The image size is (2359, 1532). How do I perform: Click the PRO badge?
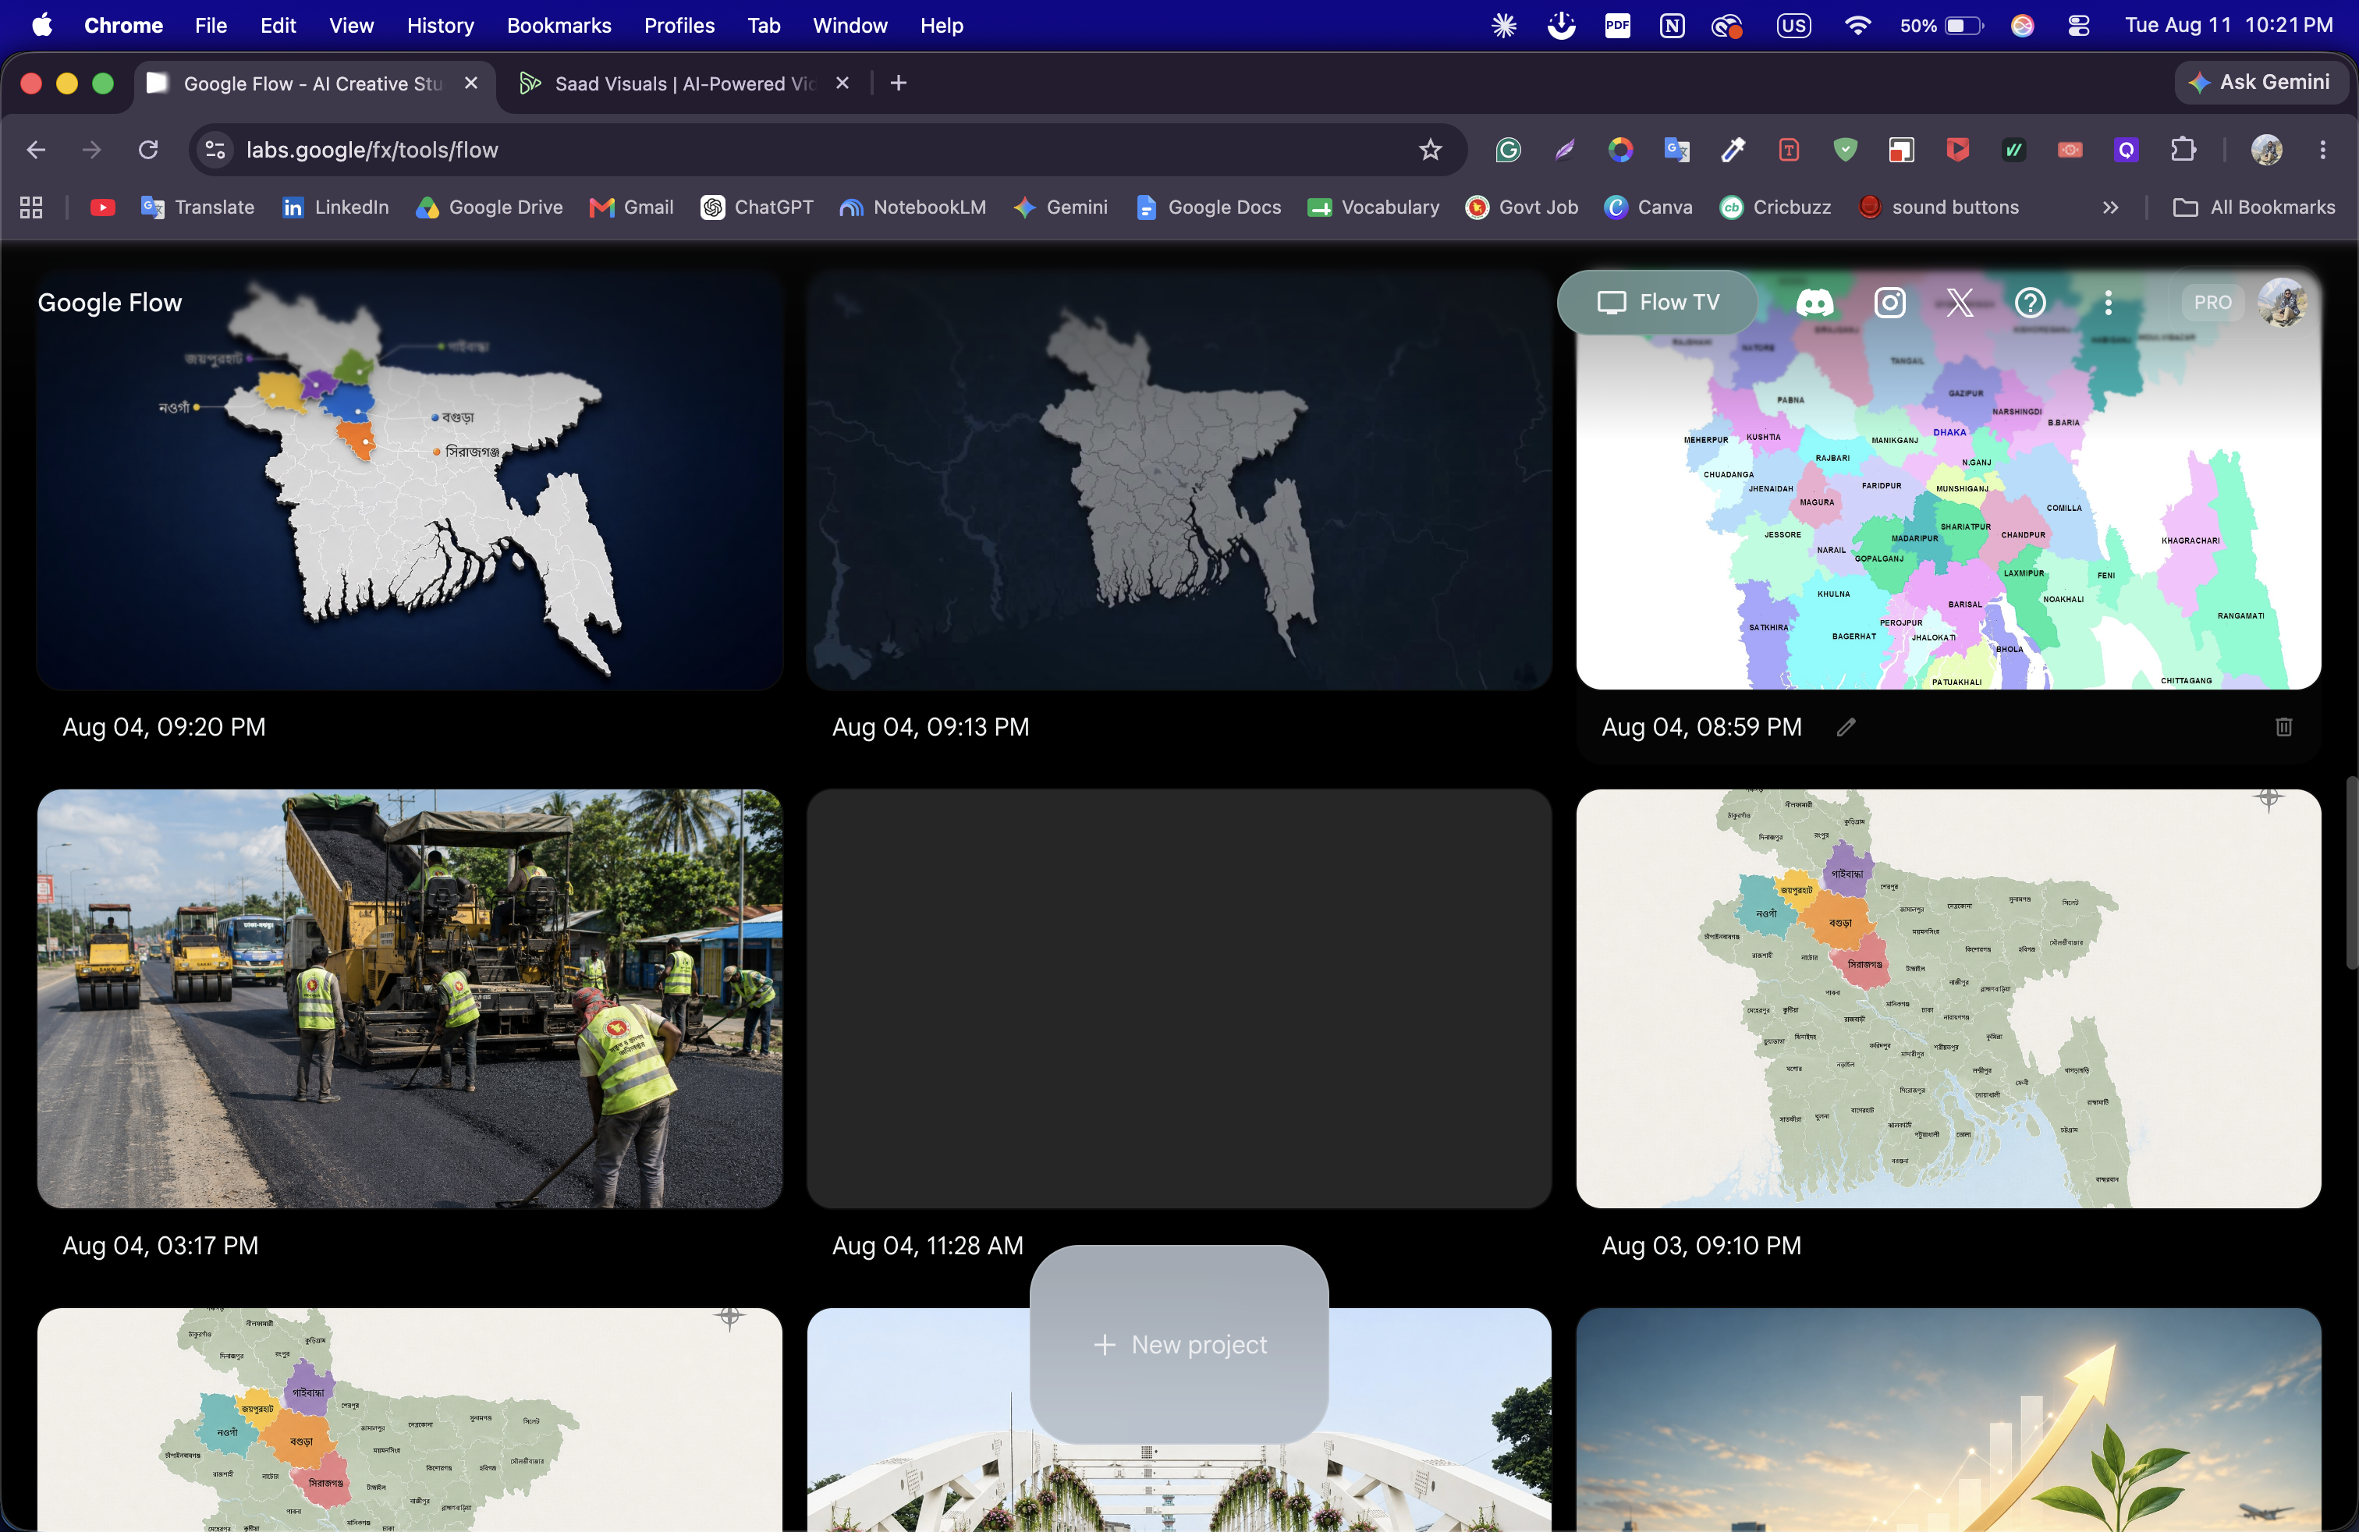coord(2212,302)
